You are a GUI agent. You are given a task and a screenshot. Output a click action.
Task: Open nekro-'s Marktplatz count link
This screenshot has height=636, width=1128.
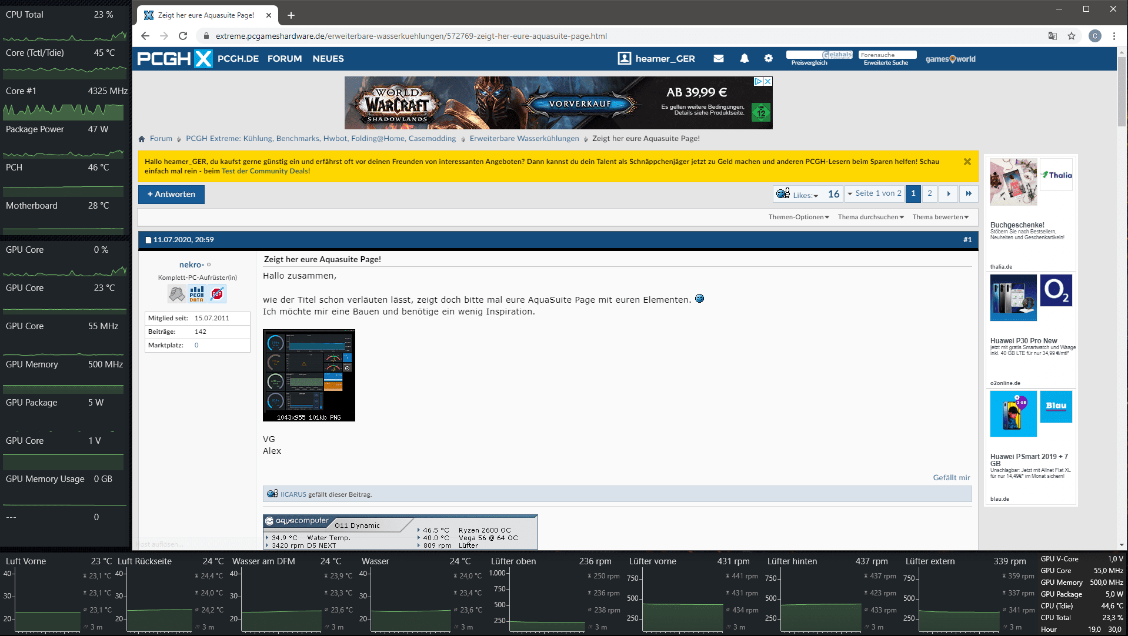pyautogui.click(x=196, y=346)
